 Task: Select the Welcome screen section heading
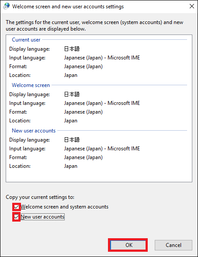(x=31, y=85)
